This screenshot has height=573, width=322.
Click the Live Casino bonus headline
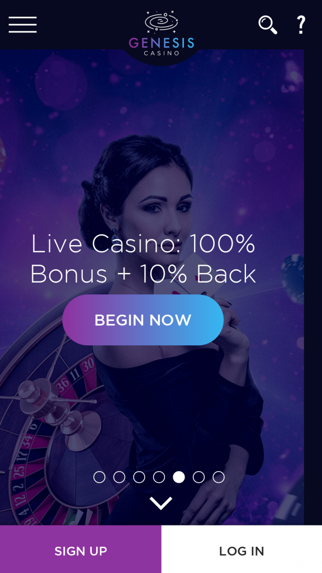pos(143,259)
